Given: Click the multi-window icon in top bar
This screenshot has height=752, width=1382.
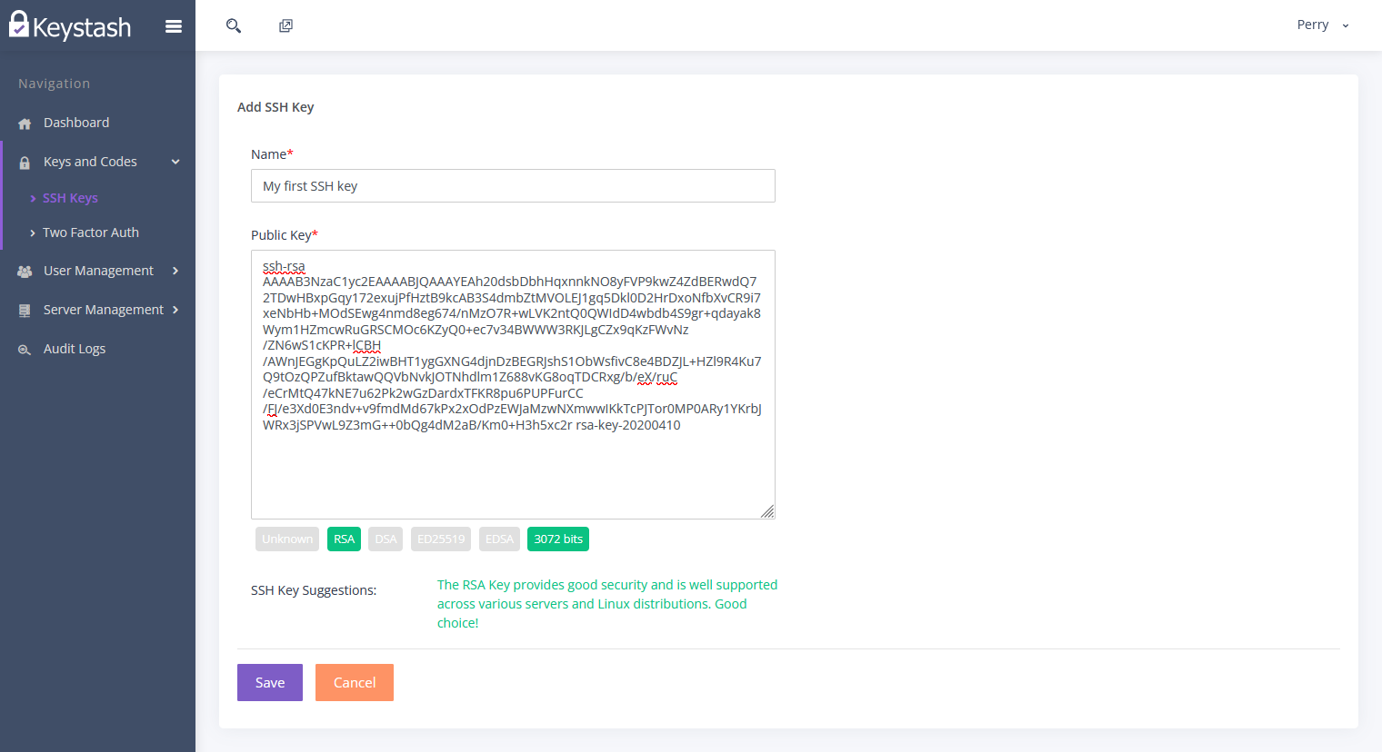Looking at the screenshot, I should point(285,25).
